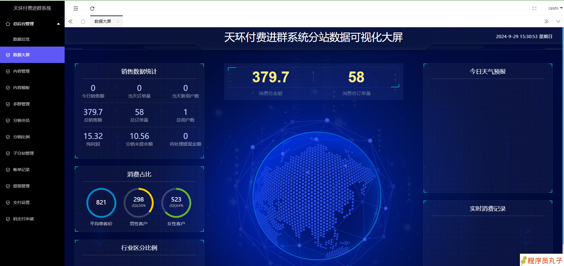This screenshot has height=266, width=564.
Task: Collapse the 总后台管理 menu group
Action: click(58, 24)
